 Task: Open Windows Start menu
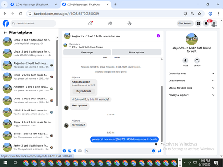point(5,163)
